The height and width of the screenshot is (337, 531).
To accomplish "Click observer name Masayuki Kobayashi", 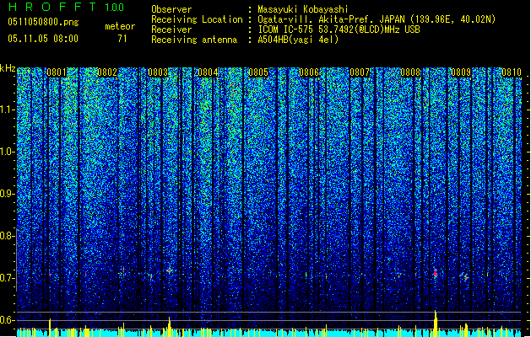I will click(x=303, y=9).
